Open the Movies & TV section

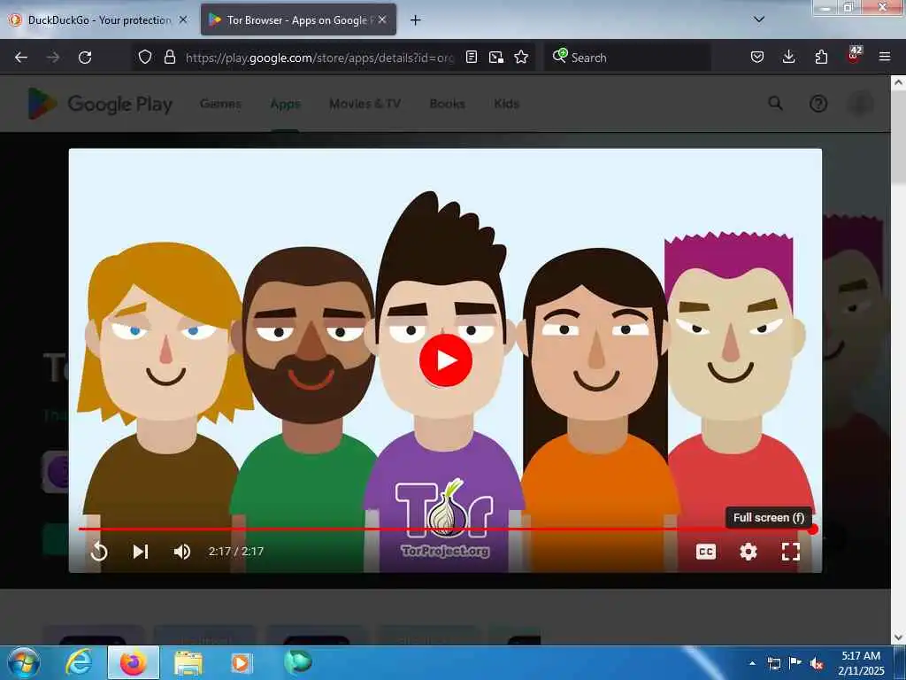click(x=365, y=104)
